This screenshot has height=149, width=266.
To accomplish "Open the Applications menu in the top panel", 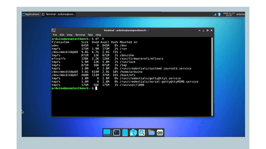I will click(x=31, y=14).
